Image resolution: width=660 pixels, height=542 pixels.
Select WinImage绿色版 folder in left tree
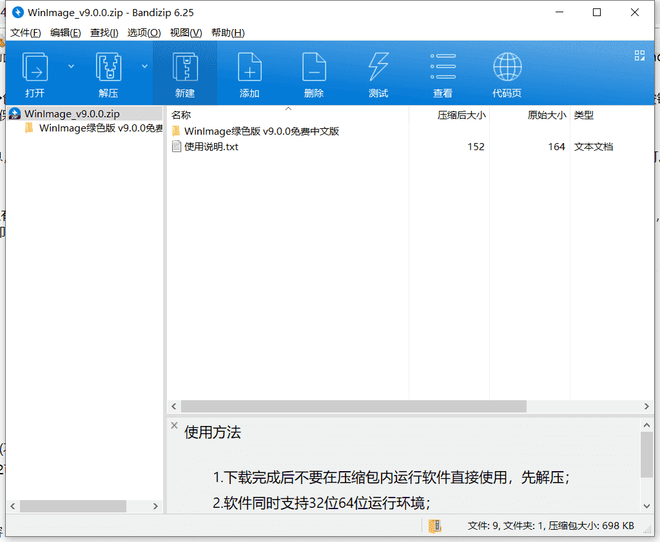click(101, 128)
